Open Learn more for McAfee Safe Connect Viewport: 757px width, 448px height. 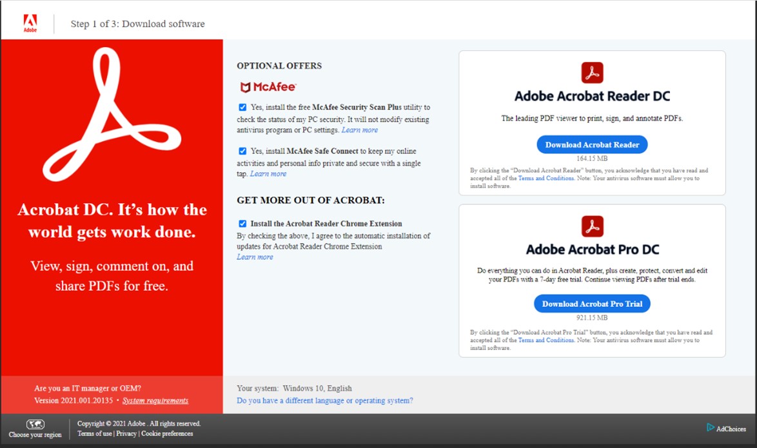(x=268, y=174)
